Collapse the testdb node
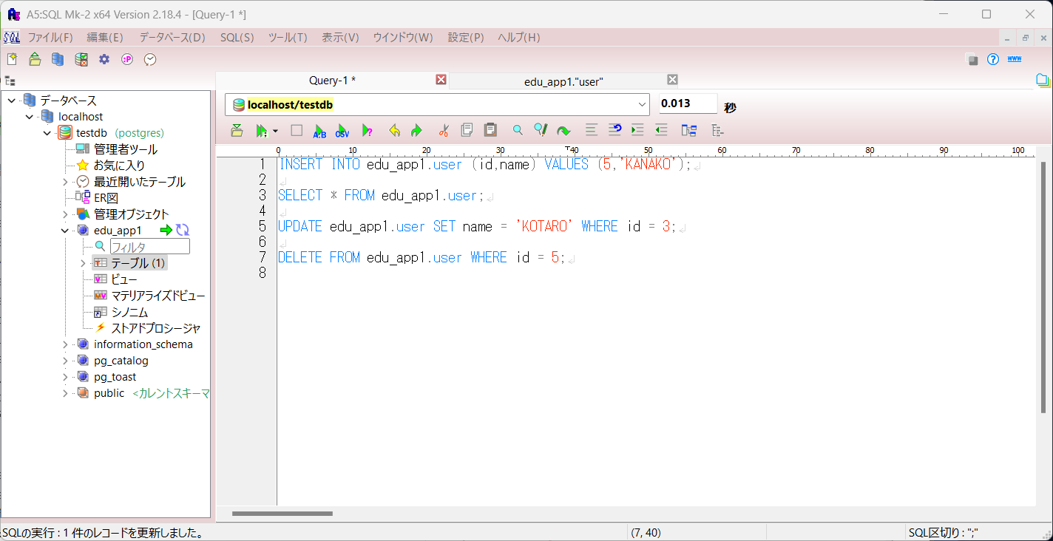The height and width of the screenshot is (541, 1053). [x=47, y=133]
